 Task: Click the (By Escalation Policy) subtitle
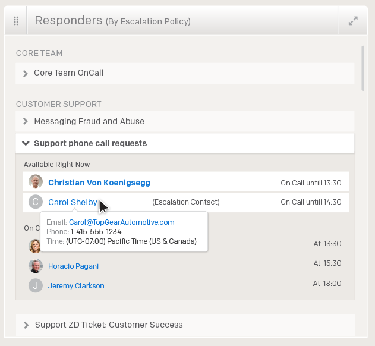tap(148, 21)
